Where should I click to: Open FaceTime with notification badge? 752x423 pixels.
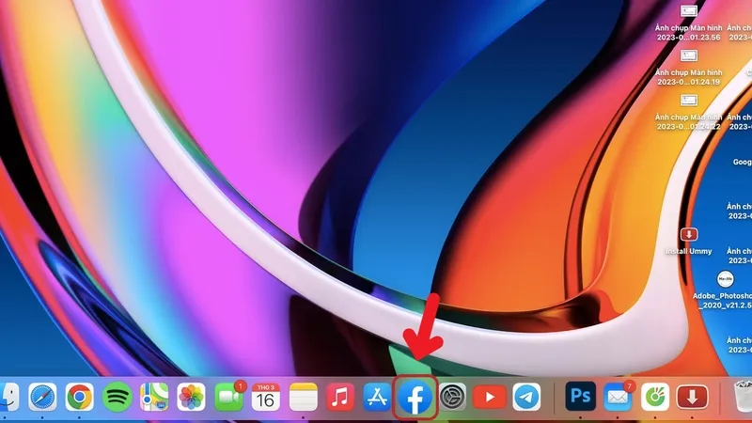228,398
